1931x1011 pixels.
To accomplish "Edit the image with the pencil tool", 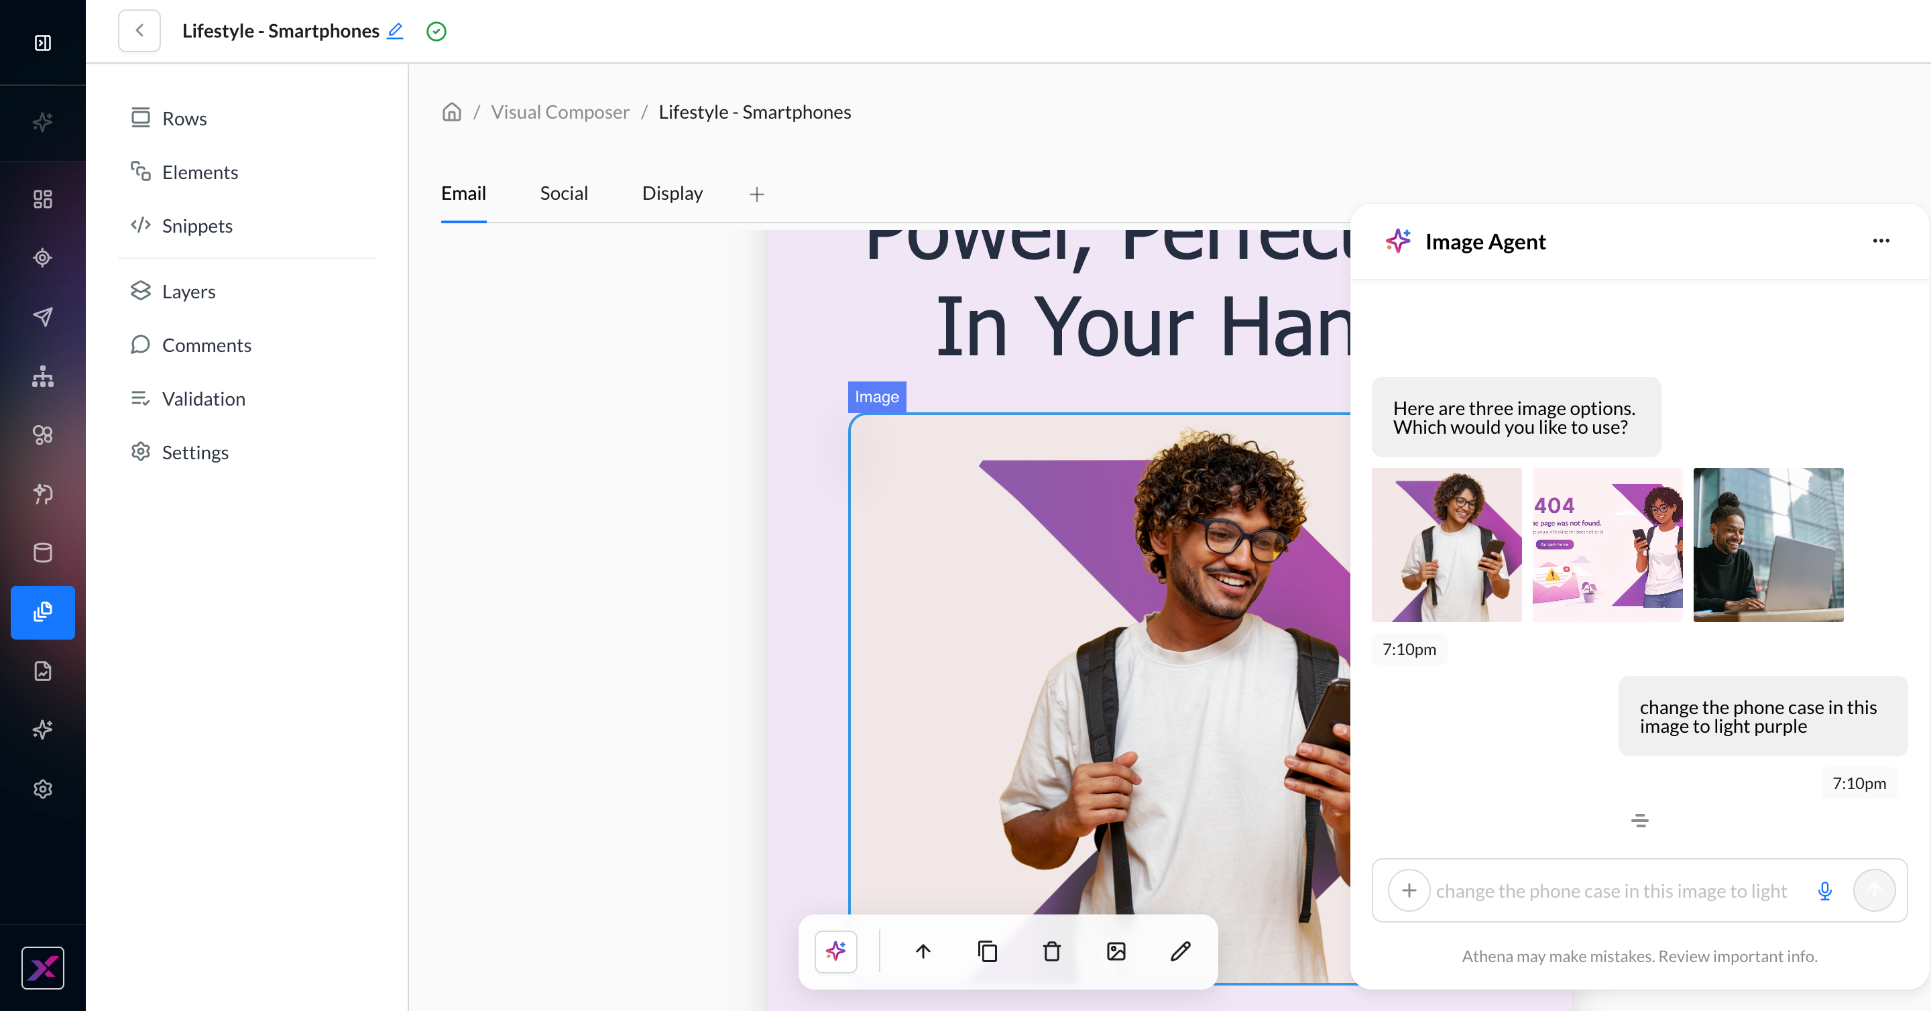I will point(1181,952).
